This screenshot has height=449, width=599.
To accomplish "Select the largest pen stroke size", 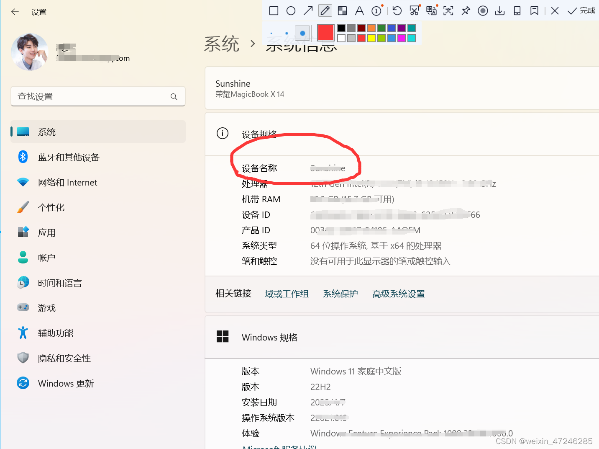I will [x=302, y=33].
